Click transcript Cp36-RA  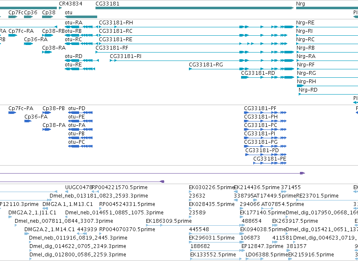(36, 40)
